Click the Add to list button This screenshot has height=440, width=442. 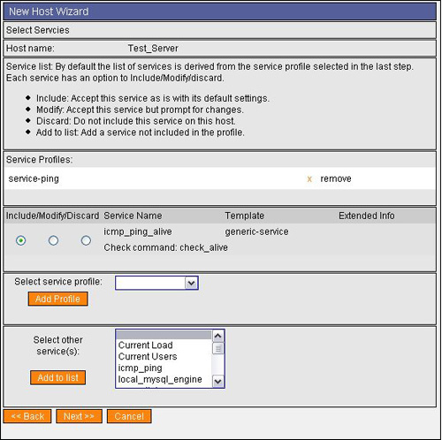coord(58,377)
